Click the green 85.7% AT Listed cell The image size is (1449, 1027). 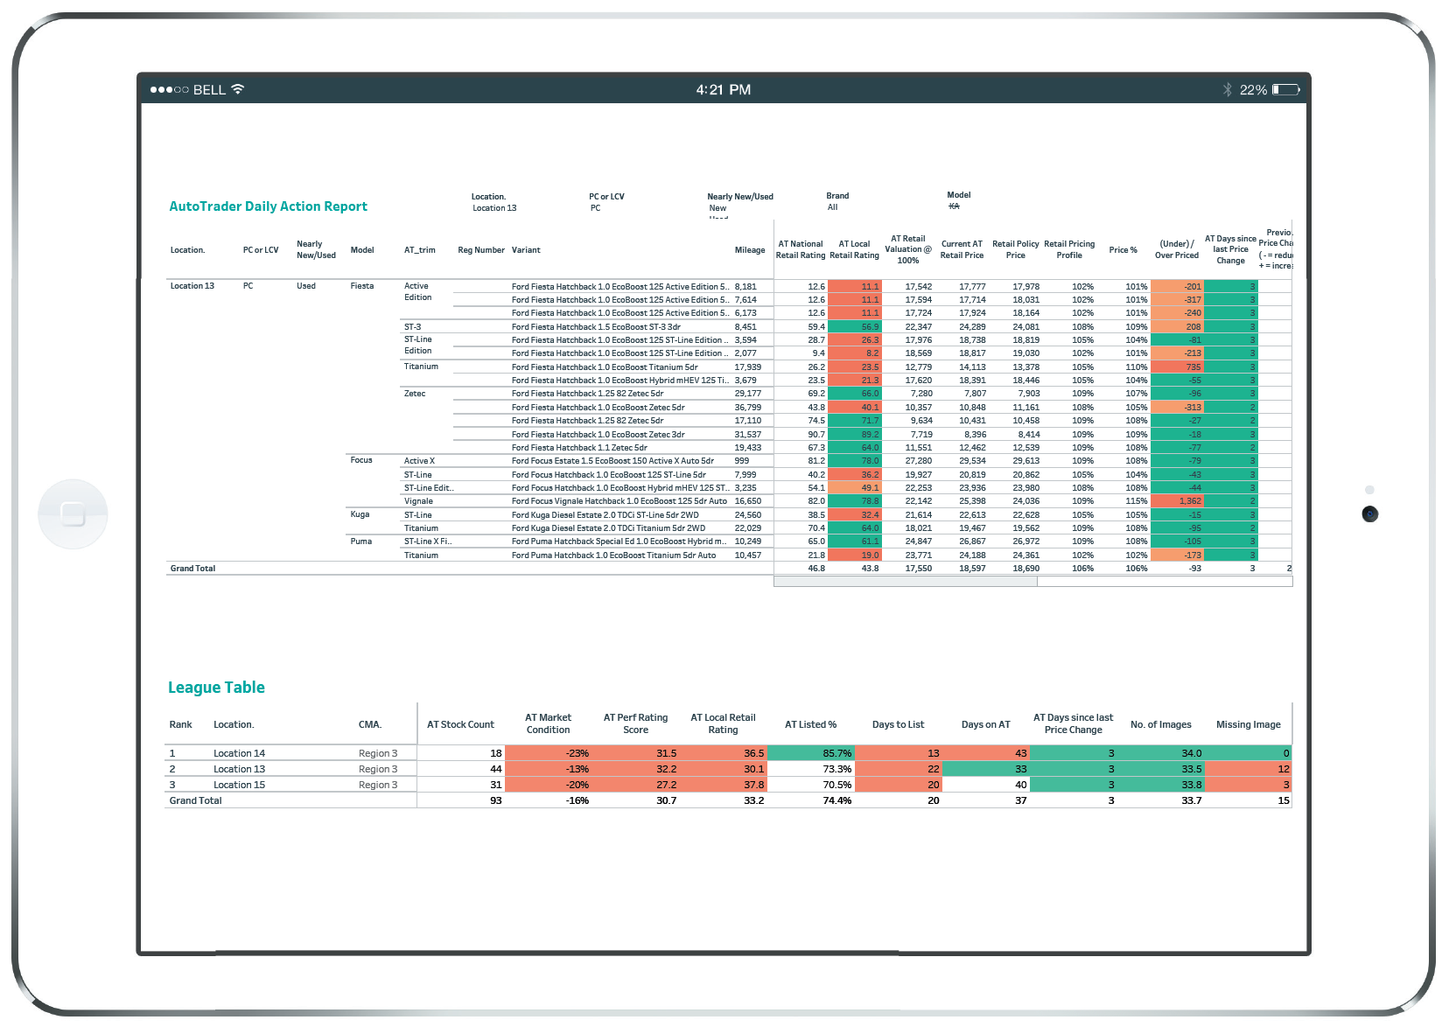[x=810, y=753]
